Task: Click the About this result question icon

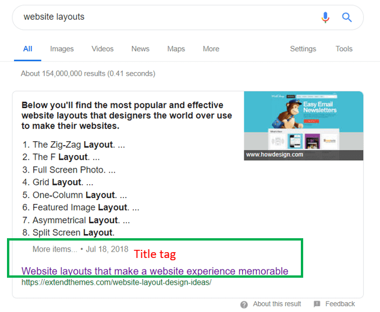Action: [x=244, y=304]
